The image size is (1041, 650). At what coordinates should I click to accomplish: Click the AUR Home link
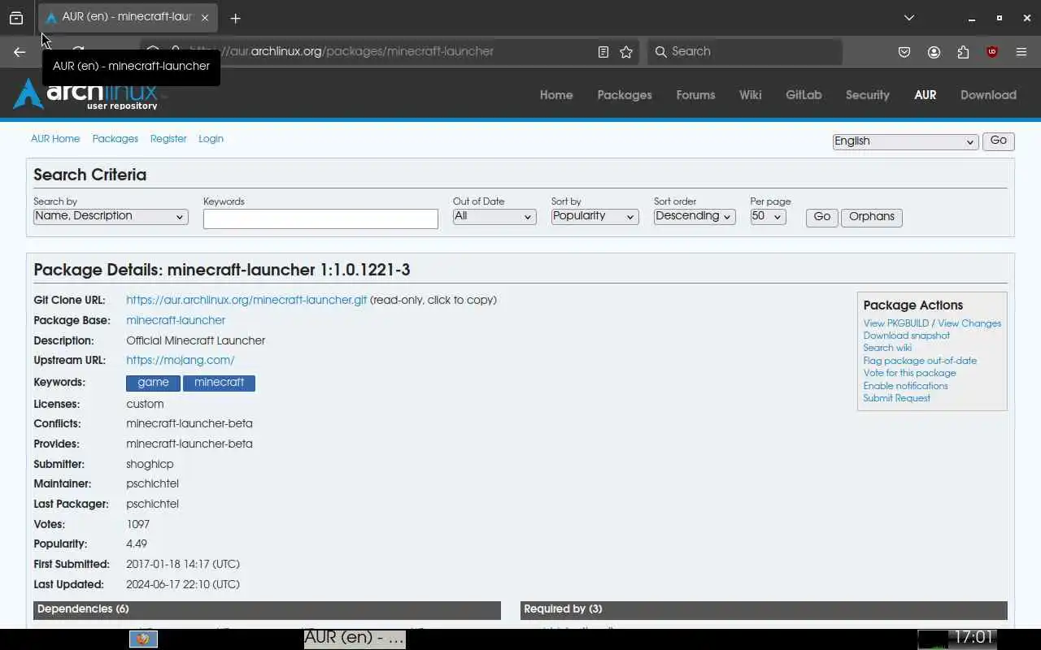click(x=55, y=139)
